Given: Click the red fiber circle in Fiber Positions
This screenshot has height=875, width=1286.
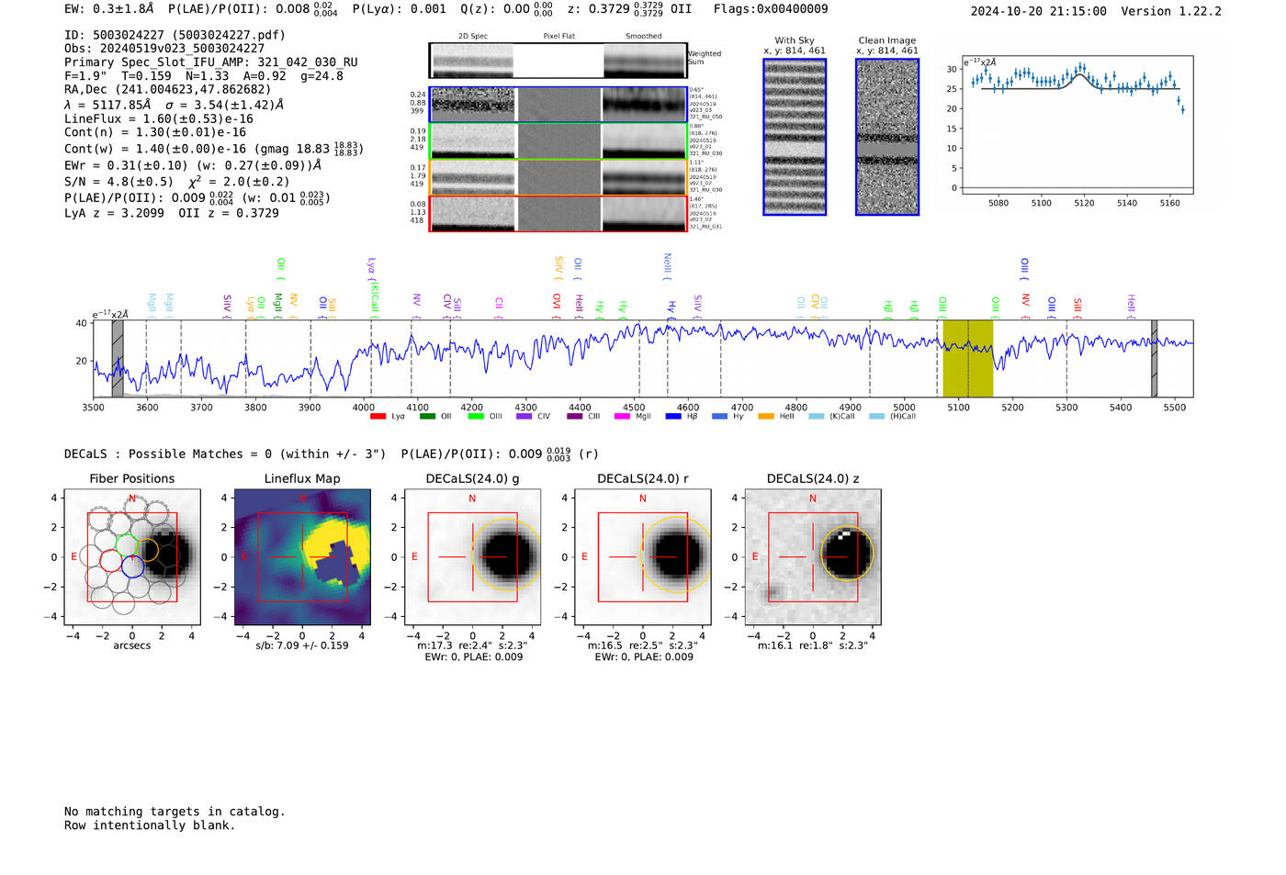Looking at the screenshot, I should (110, 560).
